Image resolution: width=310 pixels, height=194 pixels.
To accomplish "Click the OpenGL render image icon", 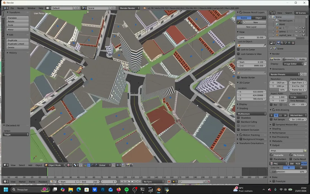I will [127, 165].
